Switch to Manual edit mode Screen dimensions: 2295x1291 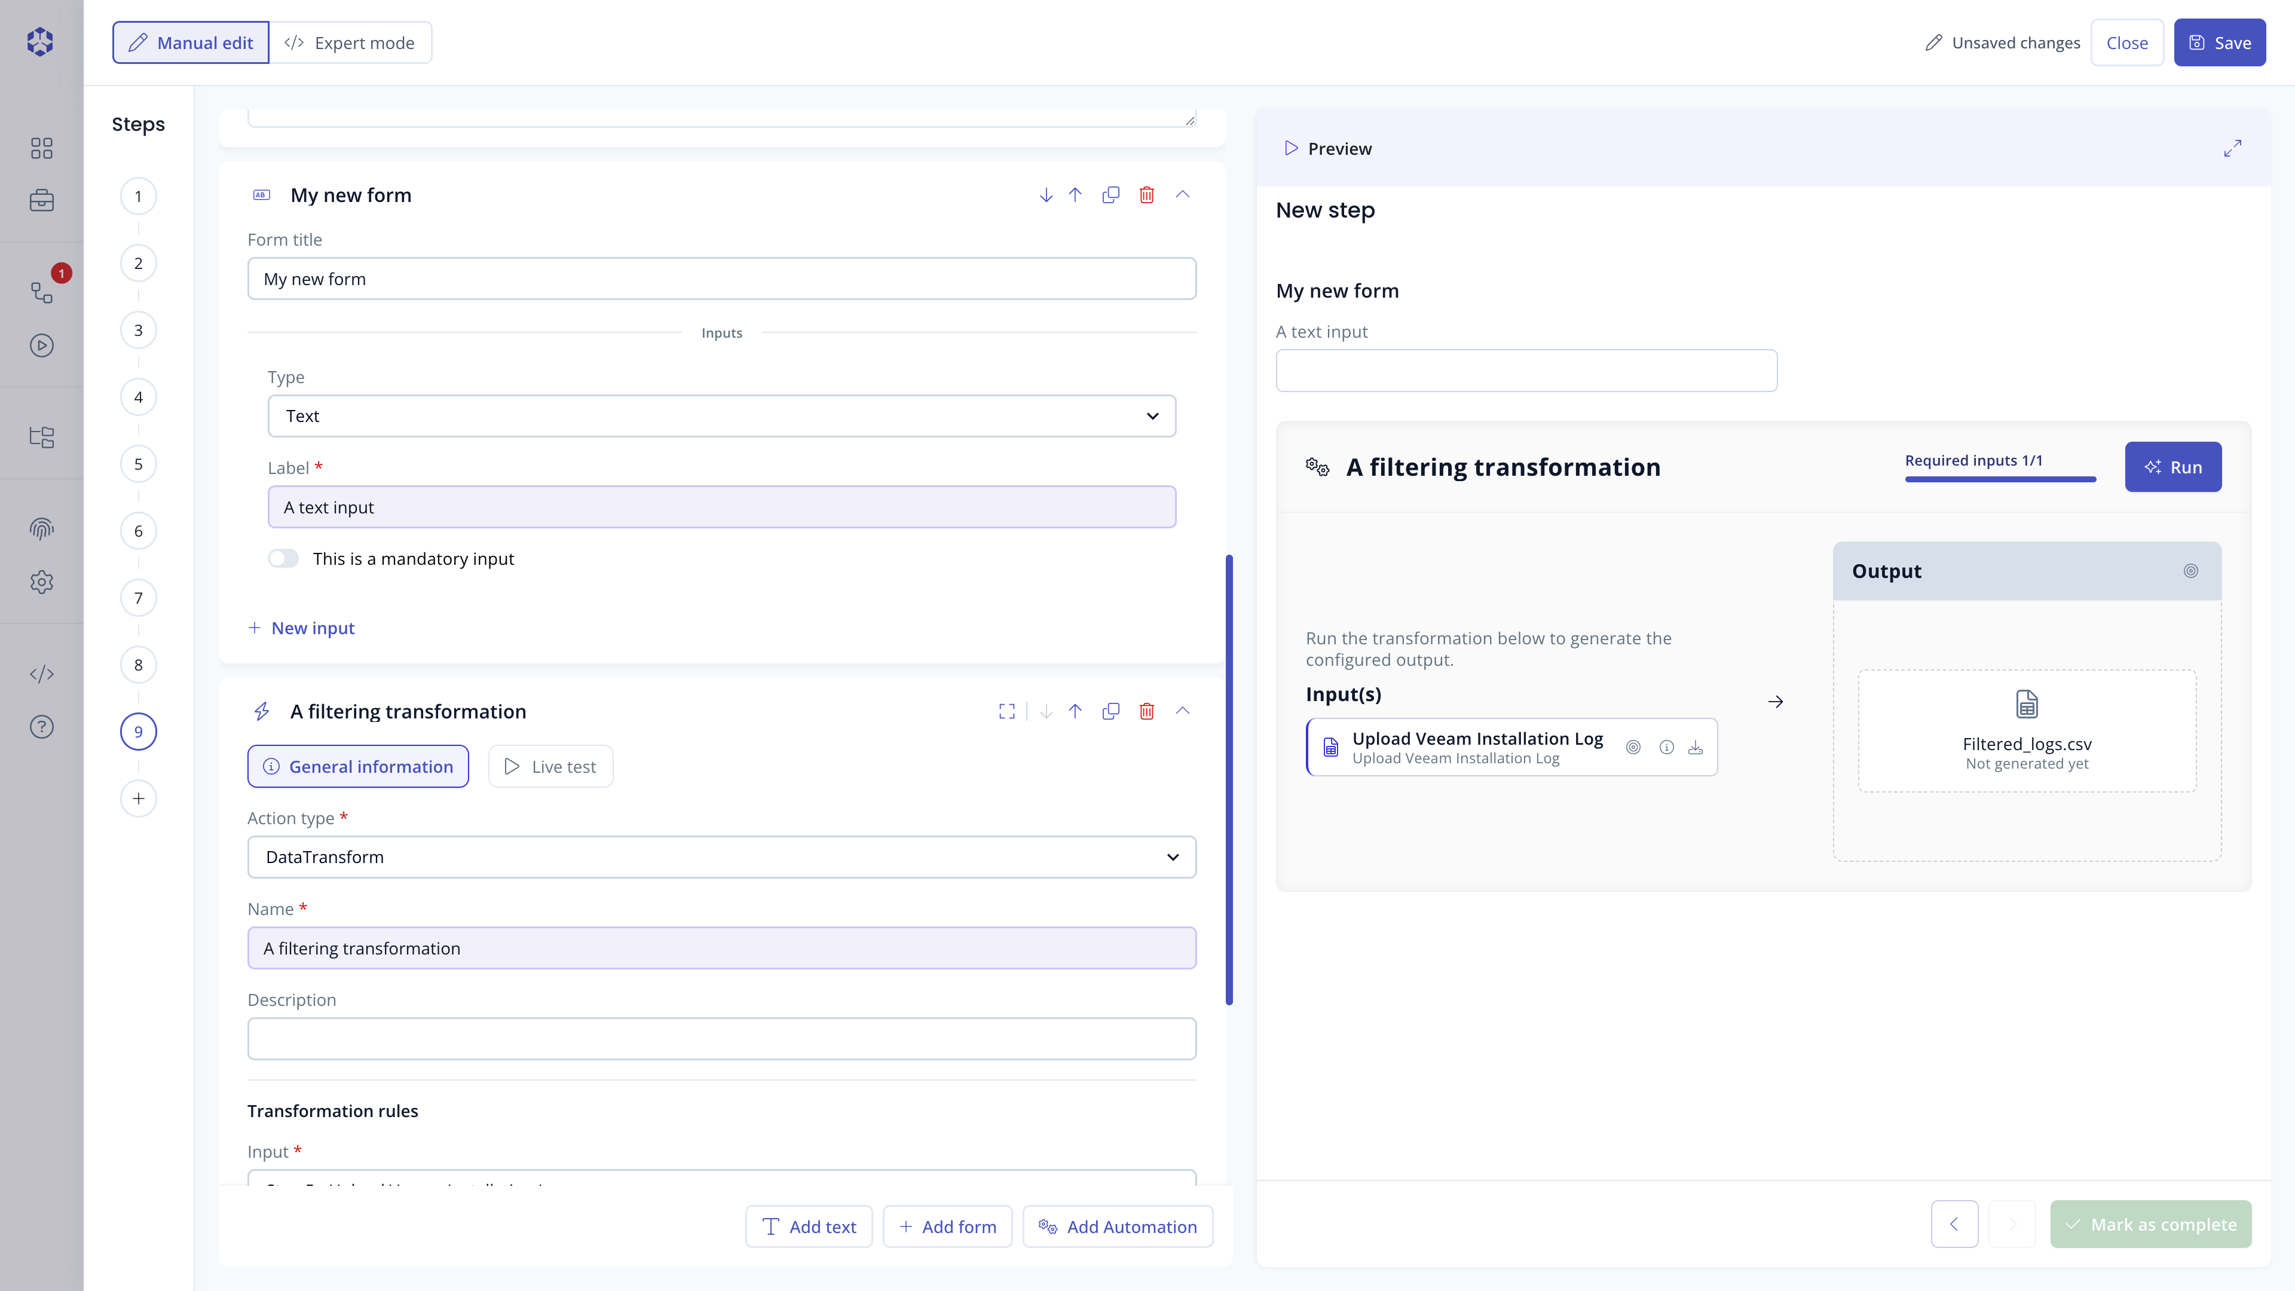(x=191, y=43)
